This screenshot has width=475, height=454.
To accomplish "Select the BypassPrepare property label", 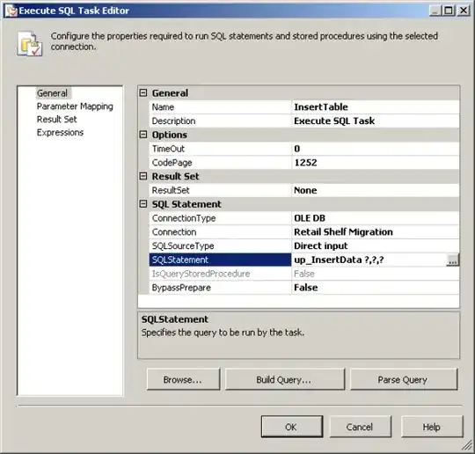I will click(x=220, y=288).
